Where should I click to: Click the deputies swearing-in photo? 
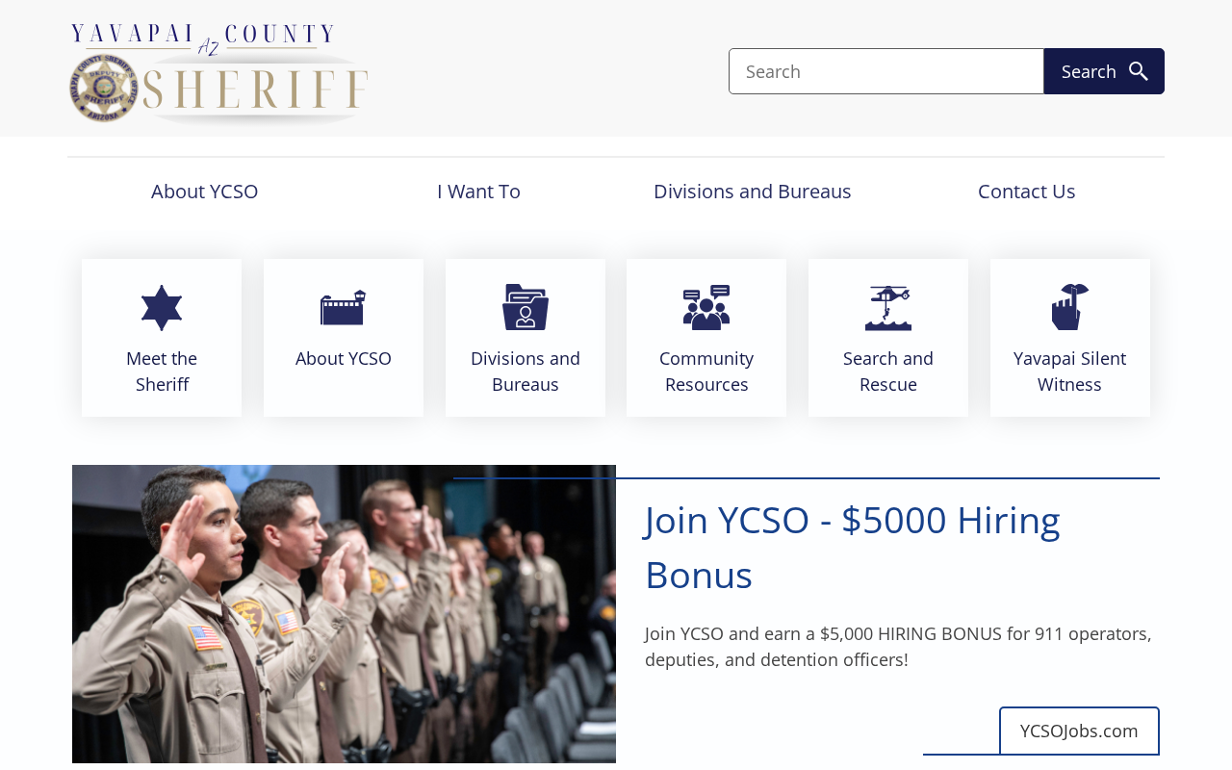344,614
